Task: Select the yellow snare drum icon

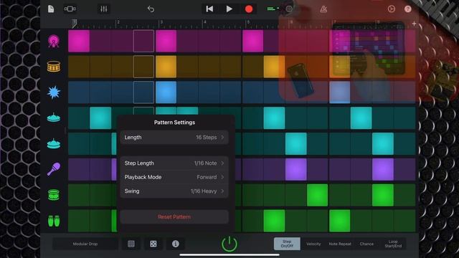Action: pos(54,67)
